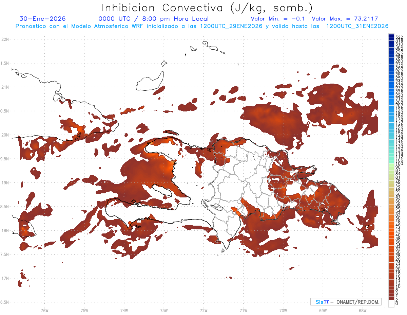Click the '21N' latitude label

point(6,87)
